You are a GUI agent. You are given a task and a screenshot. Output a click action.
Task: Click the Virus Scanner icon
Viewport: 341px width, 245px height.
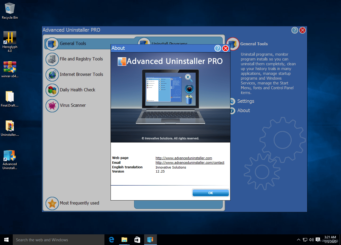pyautogui.click(x=52, y=105)
